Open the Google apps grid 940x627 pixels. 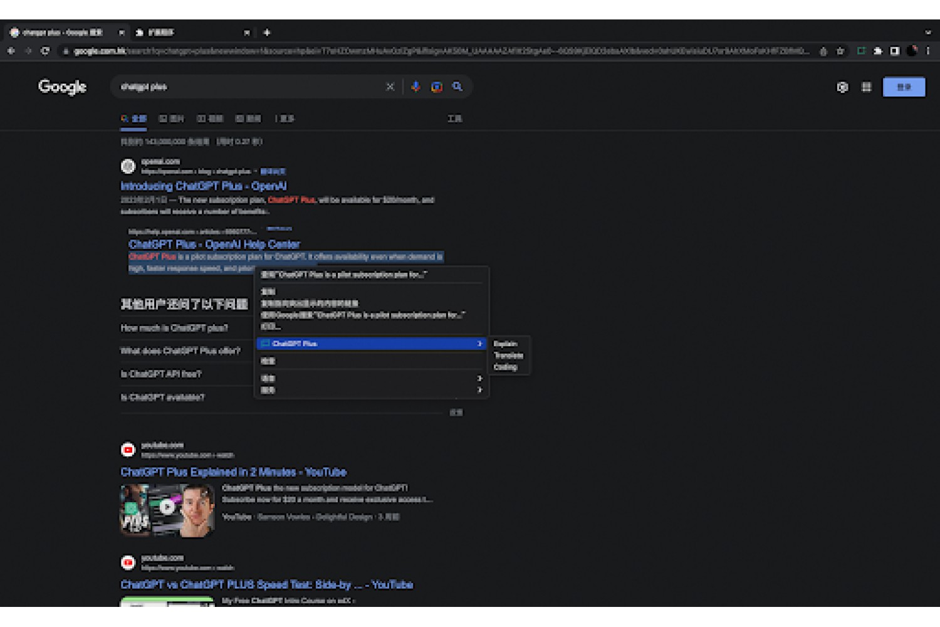point(866,87)
